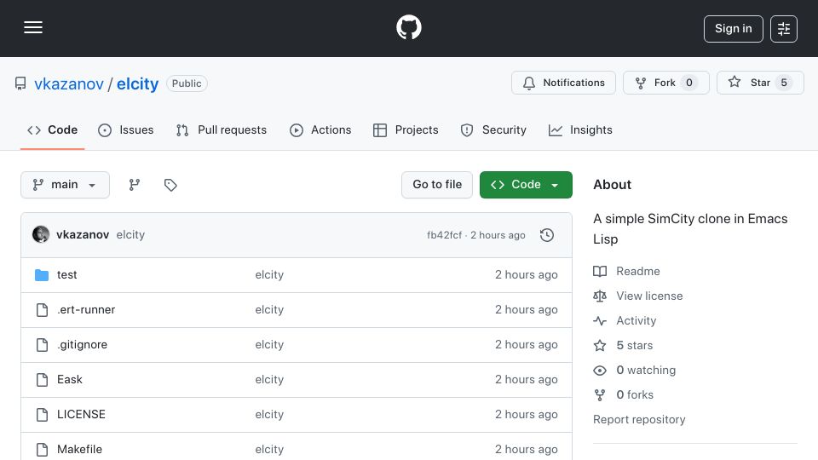The image size is (818, 460).
Task: Click the Activity pulse icon
Action: [600, 321]
